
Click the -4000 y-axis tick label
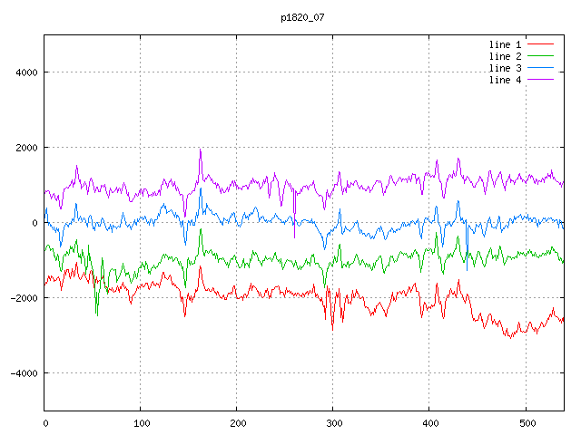click(x=23, y=373)
